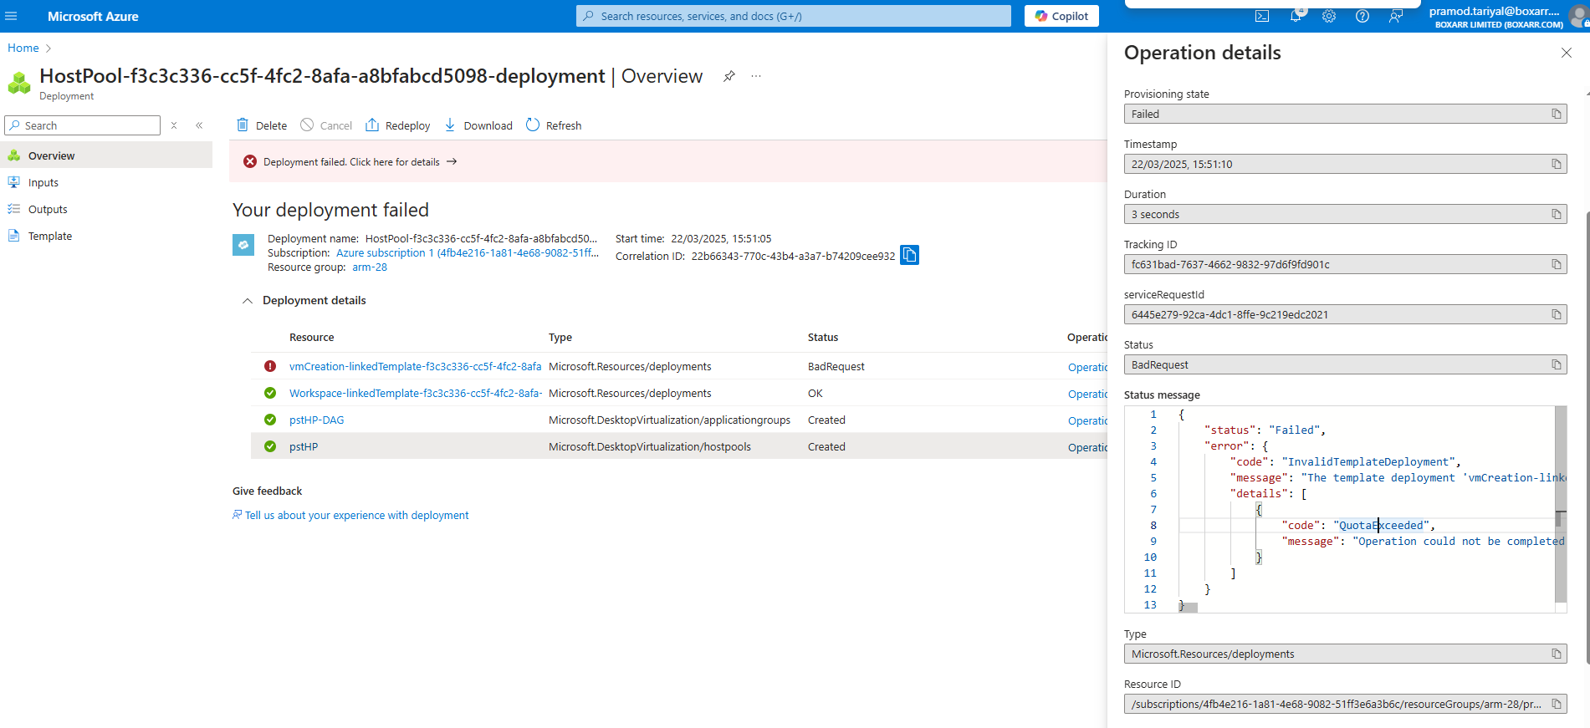Click the Microsoft Azure logo text
Image resolution: width=1590 pixels, height=728 pixels.
tap(93, 16)
